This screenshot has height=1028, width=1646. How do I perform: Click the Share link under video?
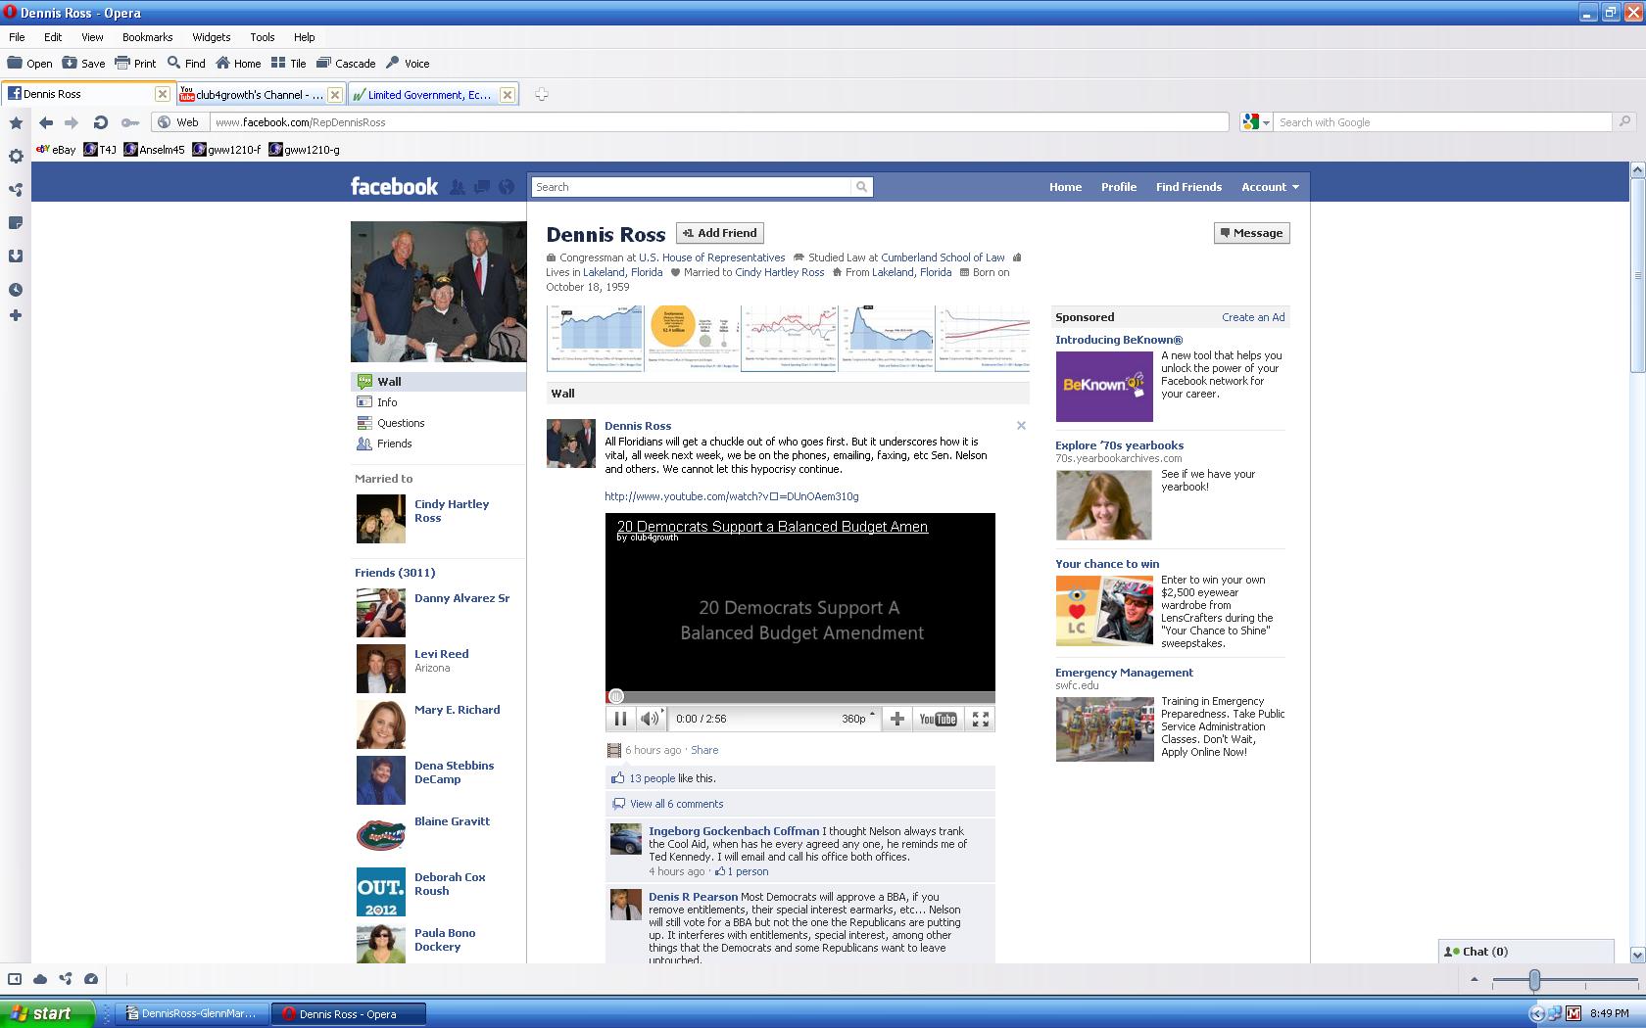click(704, 750)
